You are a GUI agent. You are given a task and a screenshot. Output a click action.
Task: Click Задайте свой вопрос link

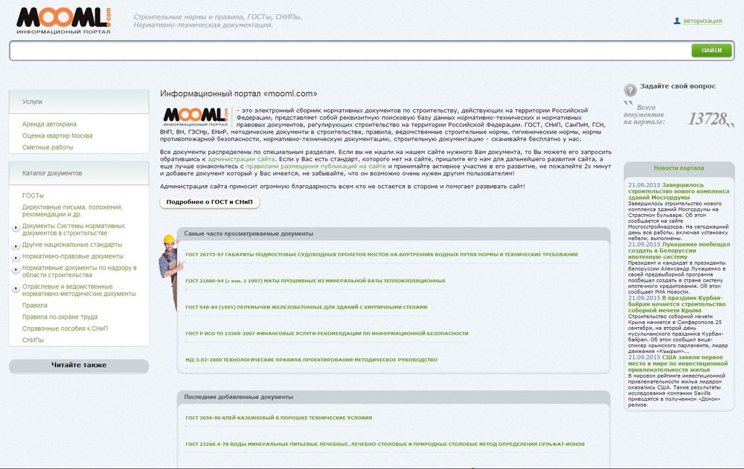point(678,86)
